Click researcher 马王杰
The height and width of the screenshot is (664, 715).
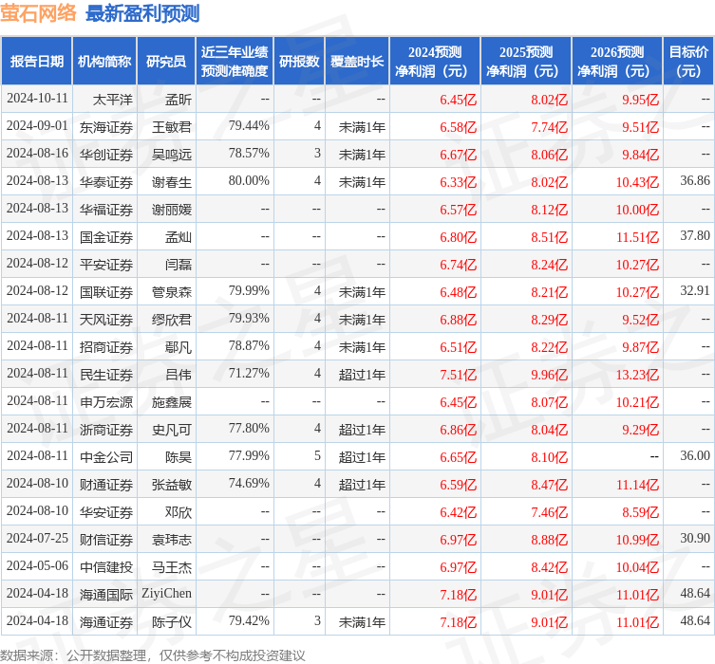click(172, 567)
